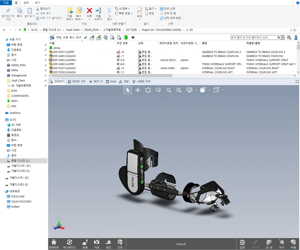Open the 표시 display menu
Image resolution: width=300 pixels, height=250 pixels.
tap(72, 37)
